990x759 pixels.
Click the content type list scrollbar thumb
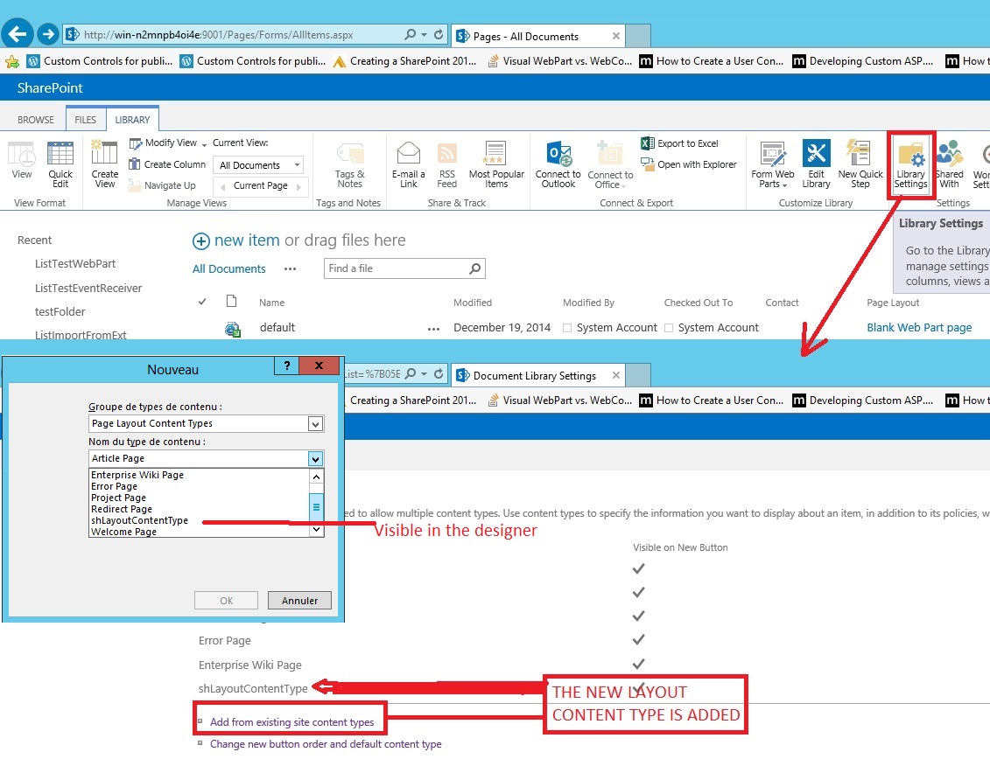click(x=316, y=506)
